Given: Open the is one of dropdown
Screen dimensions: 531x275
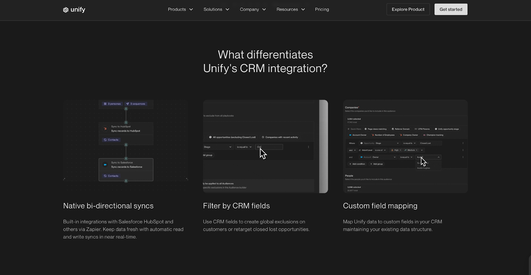Looking at the screenshot, I should (x=380, y=150).
